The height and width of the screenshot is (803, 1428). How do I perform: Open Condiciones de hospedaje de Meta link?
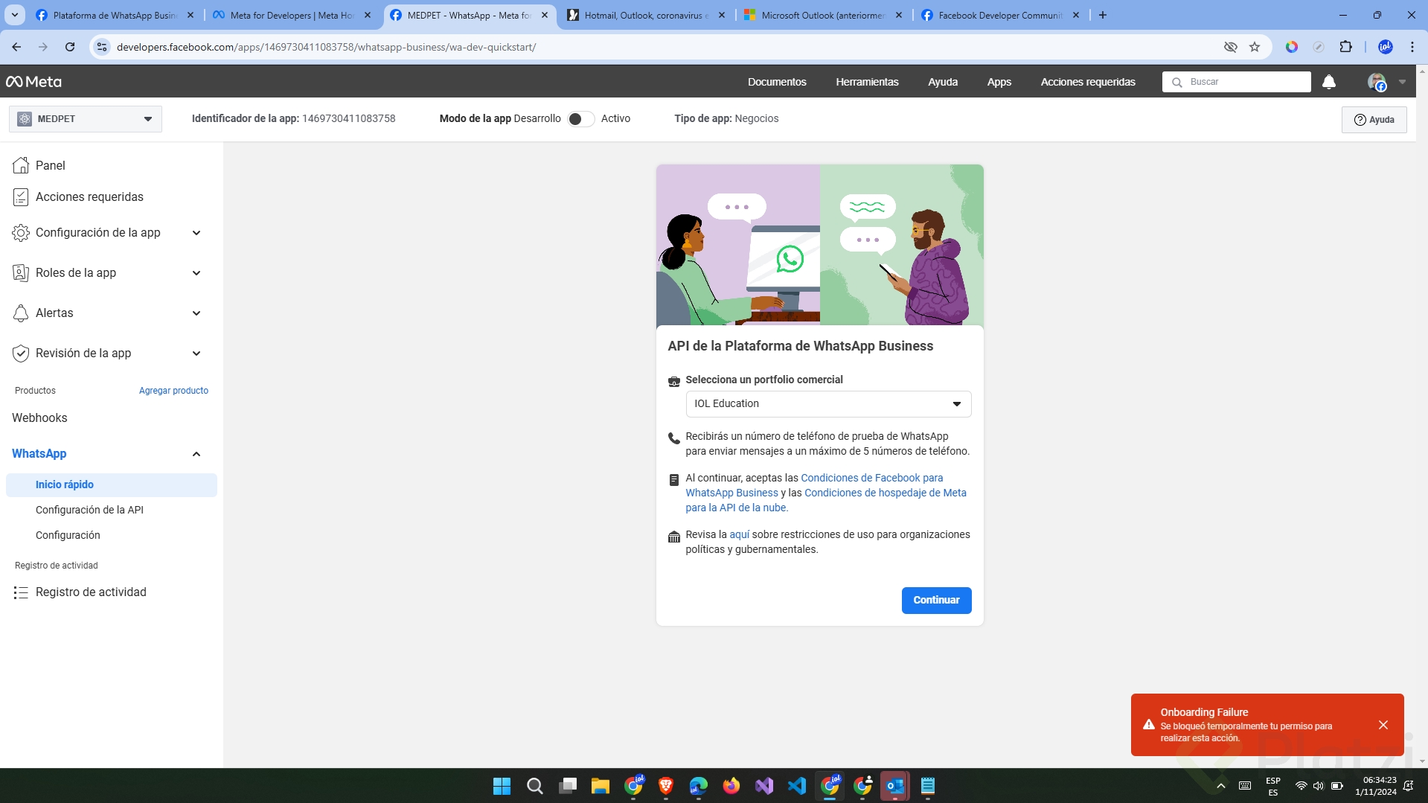click(x=826, y=500)
